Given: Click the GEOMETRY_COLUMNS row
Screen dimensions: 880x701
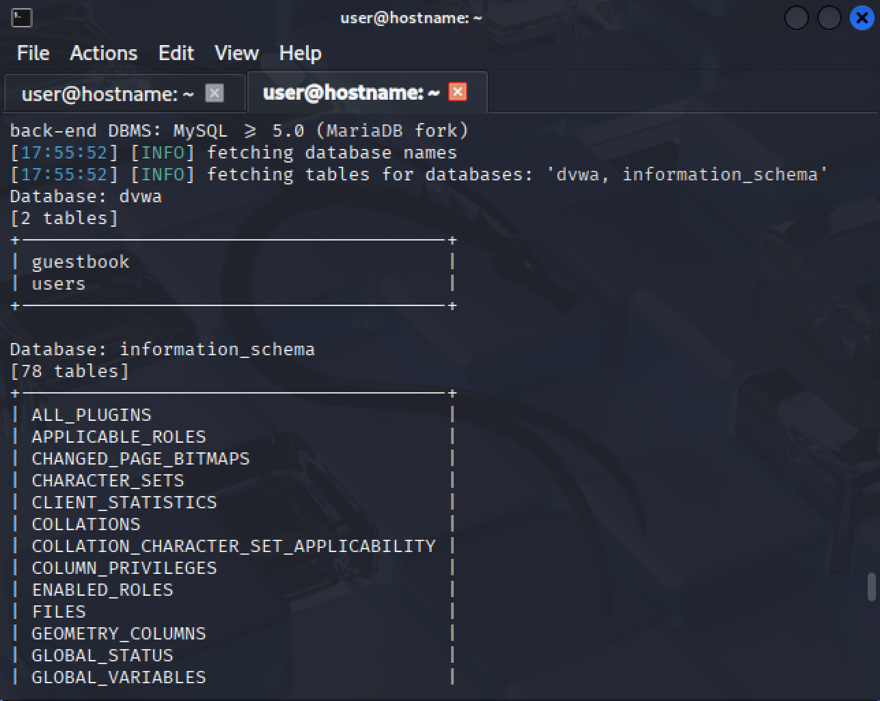Looking at the screenshot, I should (x=232, y=633).
